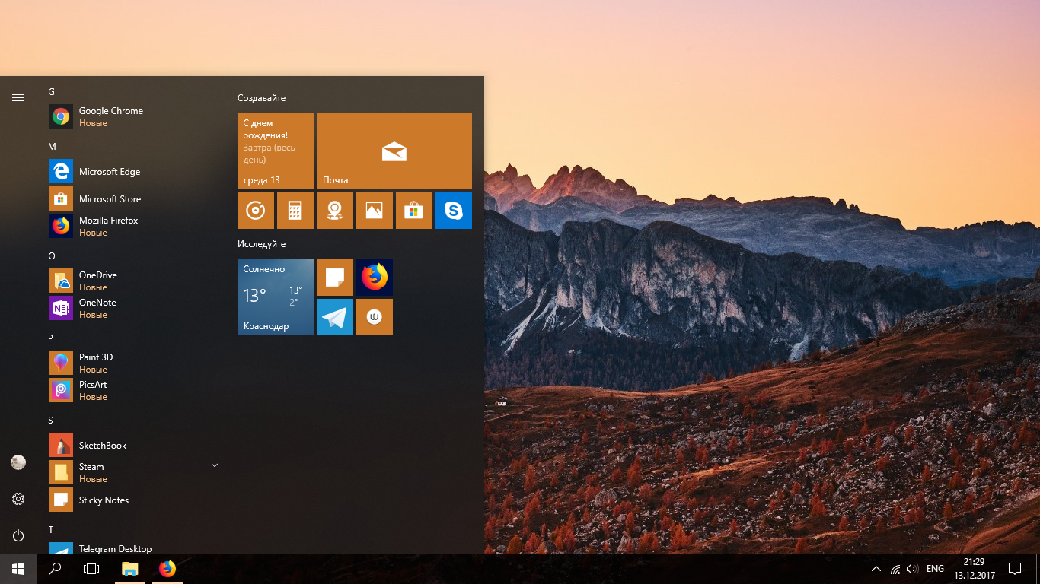This screenshot has height=584, width=1040.
Task: Open Settings via the gear icon
Action: point(18,499)
